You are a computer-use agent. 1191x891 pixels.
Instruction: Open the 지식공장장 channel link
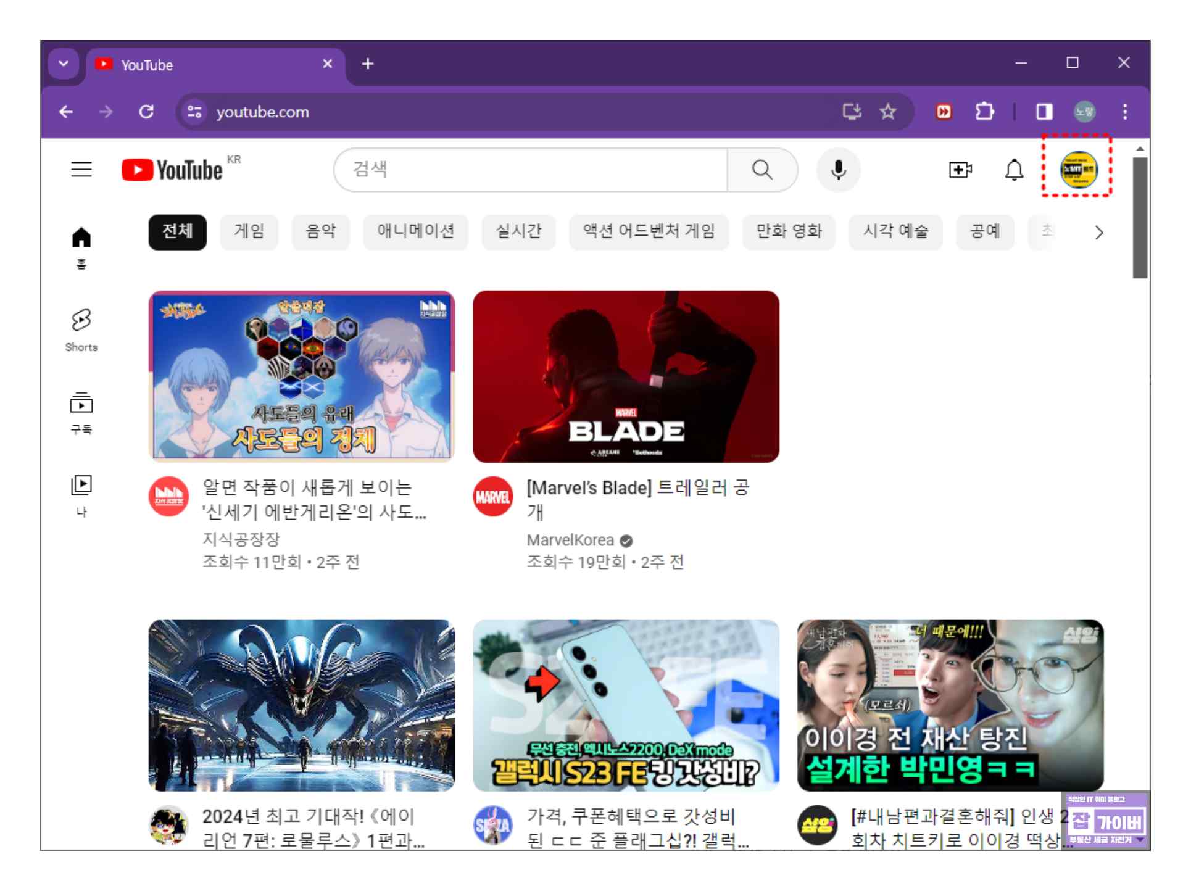241,539
